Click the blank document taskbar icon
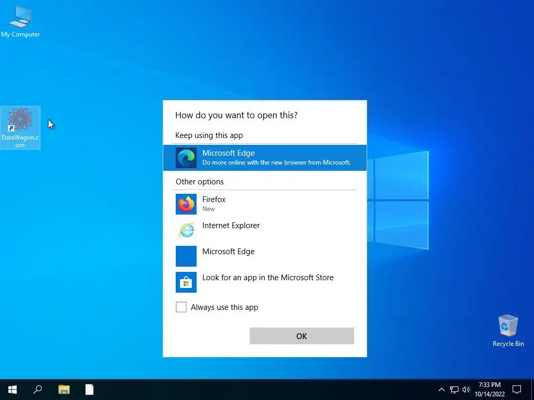The width and height of the screenshot is (534, 400). pos(89,390)
